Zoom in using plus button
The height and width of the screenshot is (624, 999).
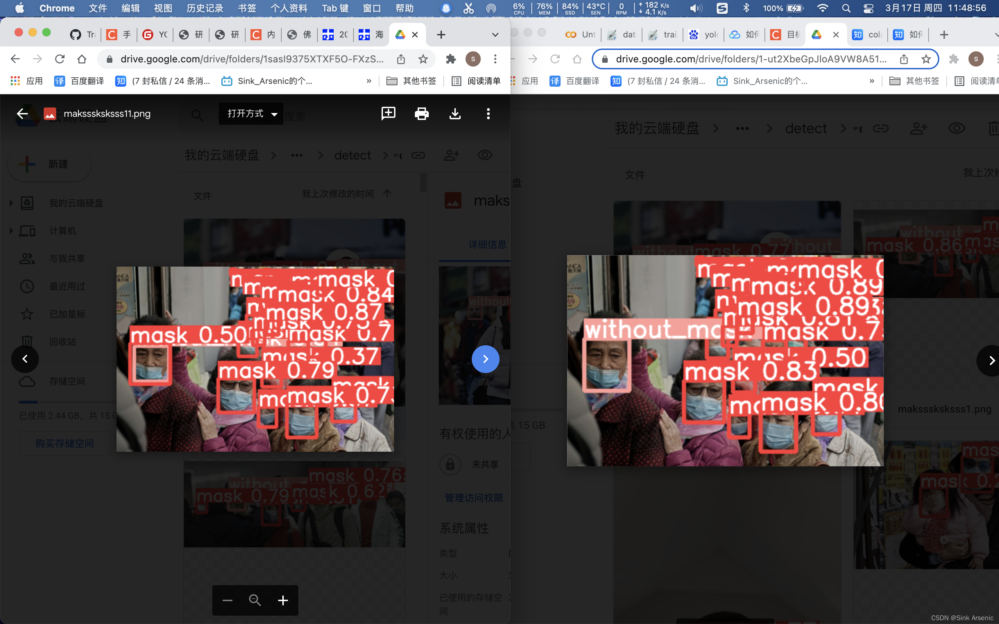[x=283, y=600]
